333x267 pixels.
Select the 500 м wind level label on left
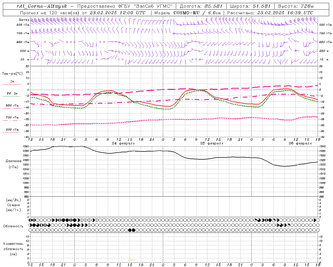click(x=25, y=51)
